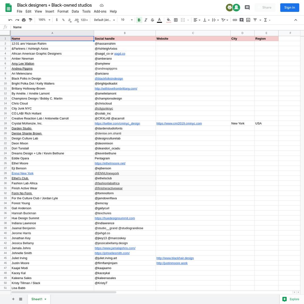304x304 pixels.
Task: Decrease decimal places
Action: point(70,20)
